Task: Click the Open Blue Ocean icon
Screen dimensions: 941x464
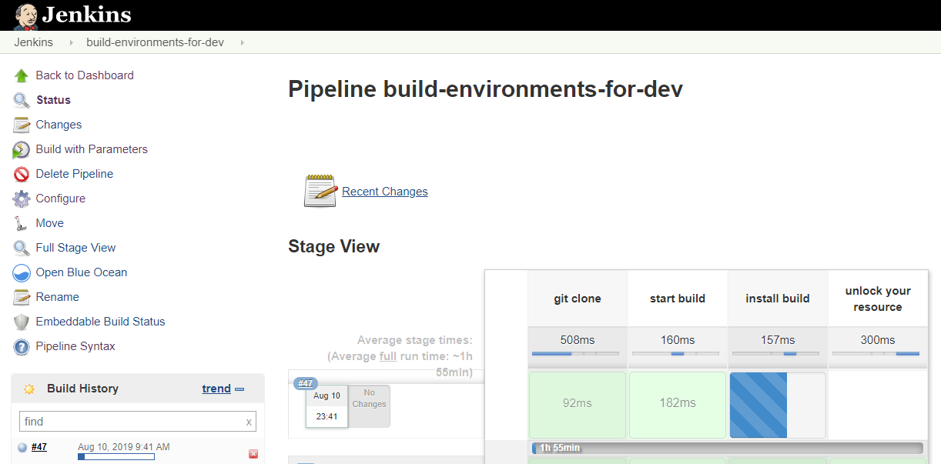Action: [22, 272]
